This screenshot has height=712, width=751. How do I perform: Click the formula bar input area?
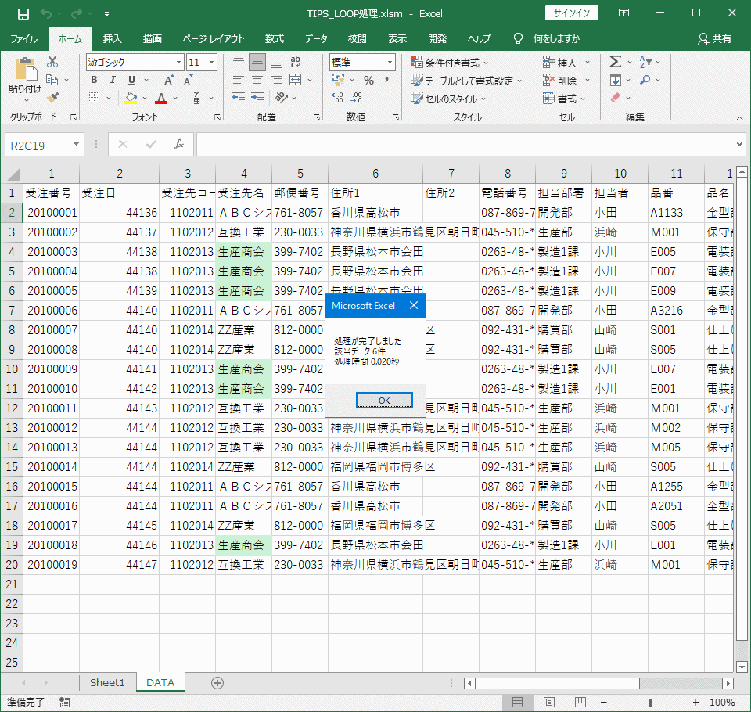[x=465, y=144]
